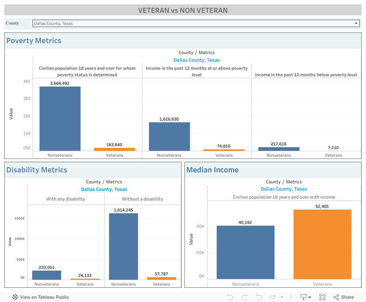Open the Download icon in the toolbar

point(303,297)
